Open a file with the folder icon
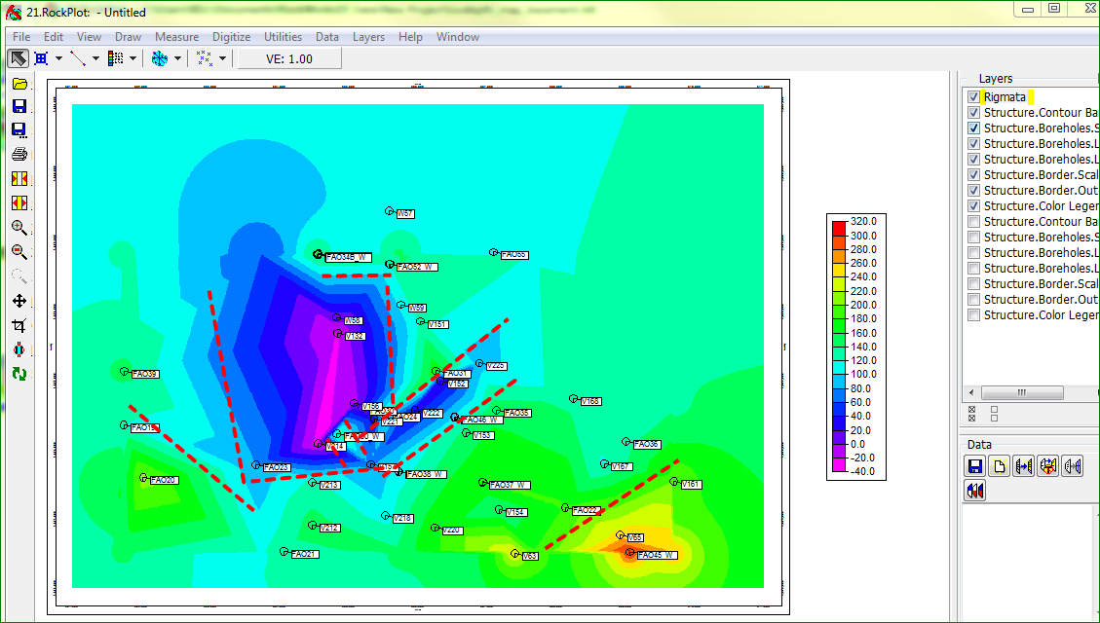The width and height of the screenshot is (1100, 623). (19, 84)
